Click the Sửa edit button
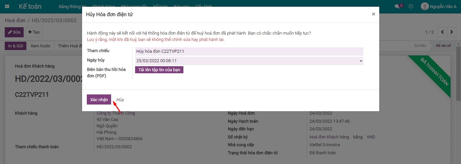Screen dimensions: 461x164 click(14, 32)
